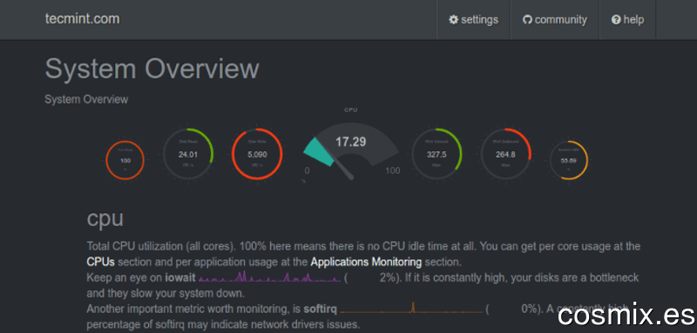Select the Available RAM gauge showing 55.89
The image size is (697, 333).
[x=569, y=161]
